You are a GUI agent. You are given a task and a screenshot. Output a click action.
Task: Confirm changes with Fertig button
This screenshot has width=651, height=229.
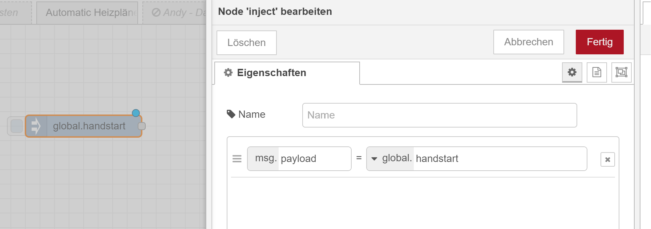[600, 42]
